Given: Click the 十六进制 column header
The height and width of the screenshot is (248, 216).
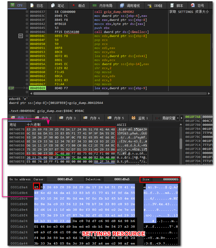Looking at the screenshot, I should [34, 125].
